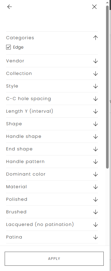The height and width of the screenshot is (271, 111).
Task: Click the back arrow icon
Action: (x=9, y=7)
